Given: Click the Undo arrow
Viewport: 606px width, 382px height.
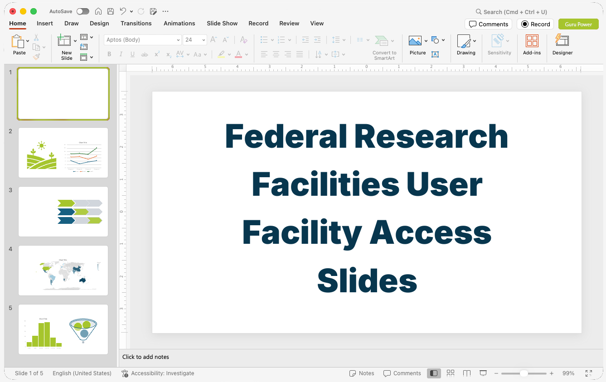Looking at the screenshot, I should pos(123,11).
